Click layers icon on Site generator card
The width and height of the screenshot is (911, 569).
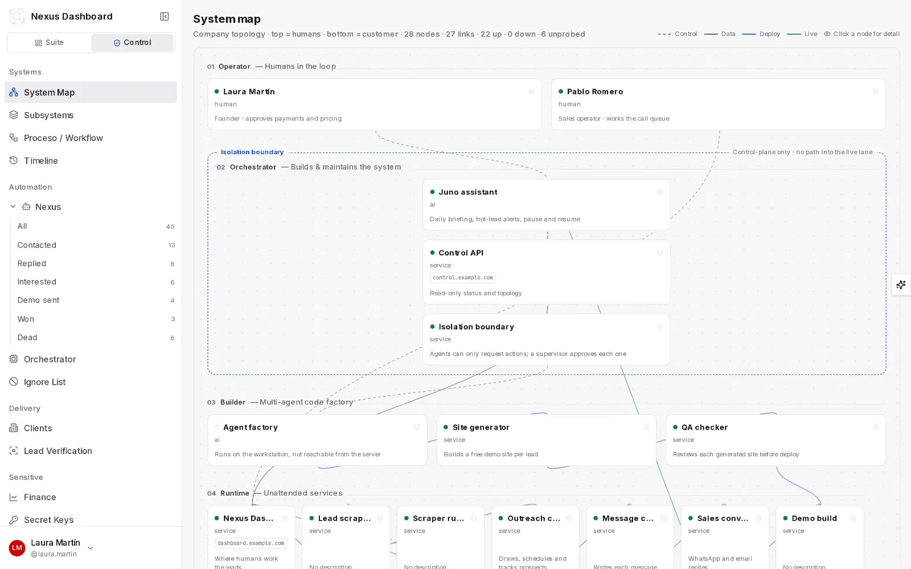pyautogui.click(x=646, y=427)
